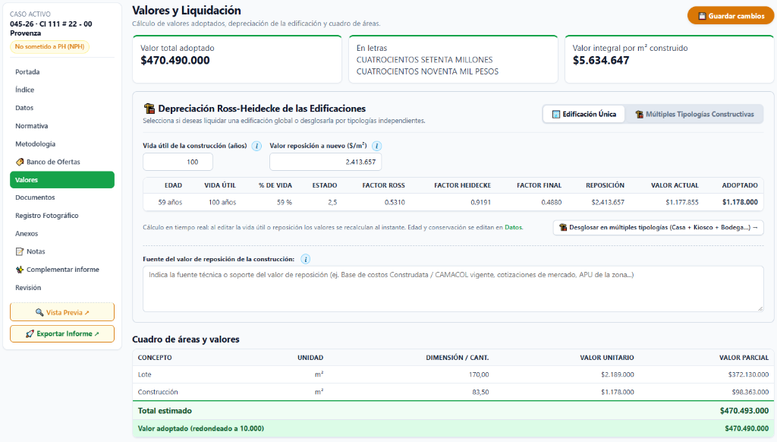Open Anexos section
Viewport: 777px width, 442px height.
tap(62, 234)
